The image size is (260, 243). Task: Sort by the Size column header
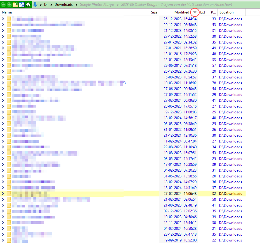[x=154, y=12]
